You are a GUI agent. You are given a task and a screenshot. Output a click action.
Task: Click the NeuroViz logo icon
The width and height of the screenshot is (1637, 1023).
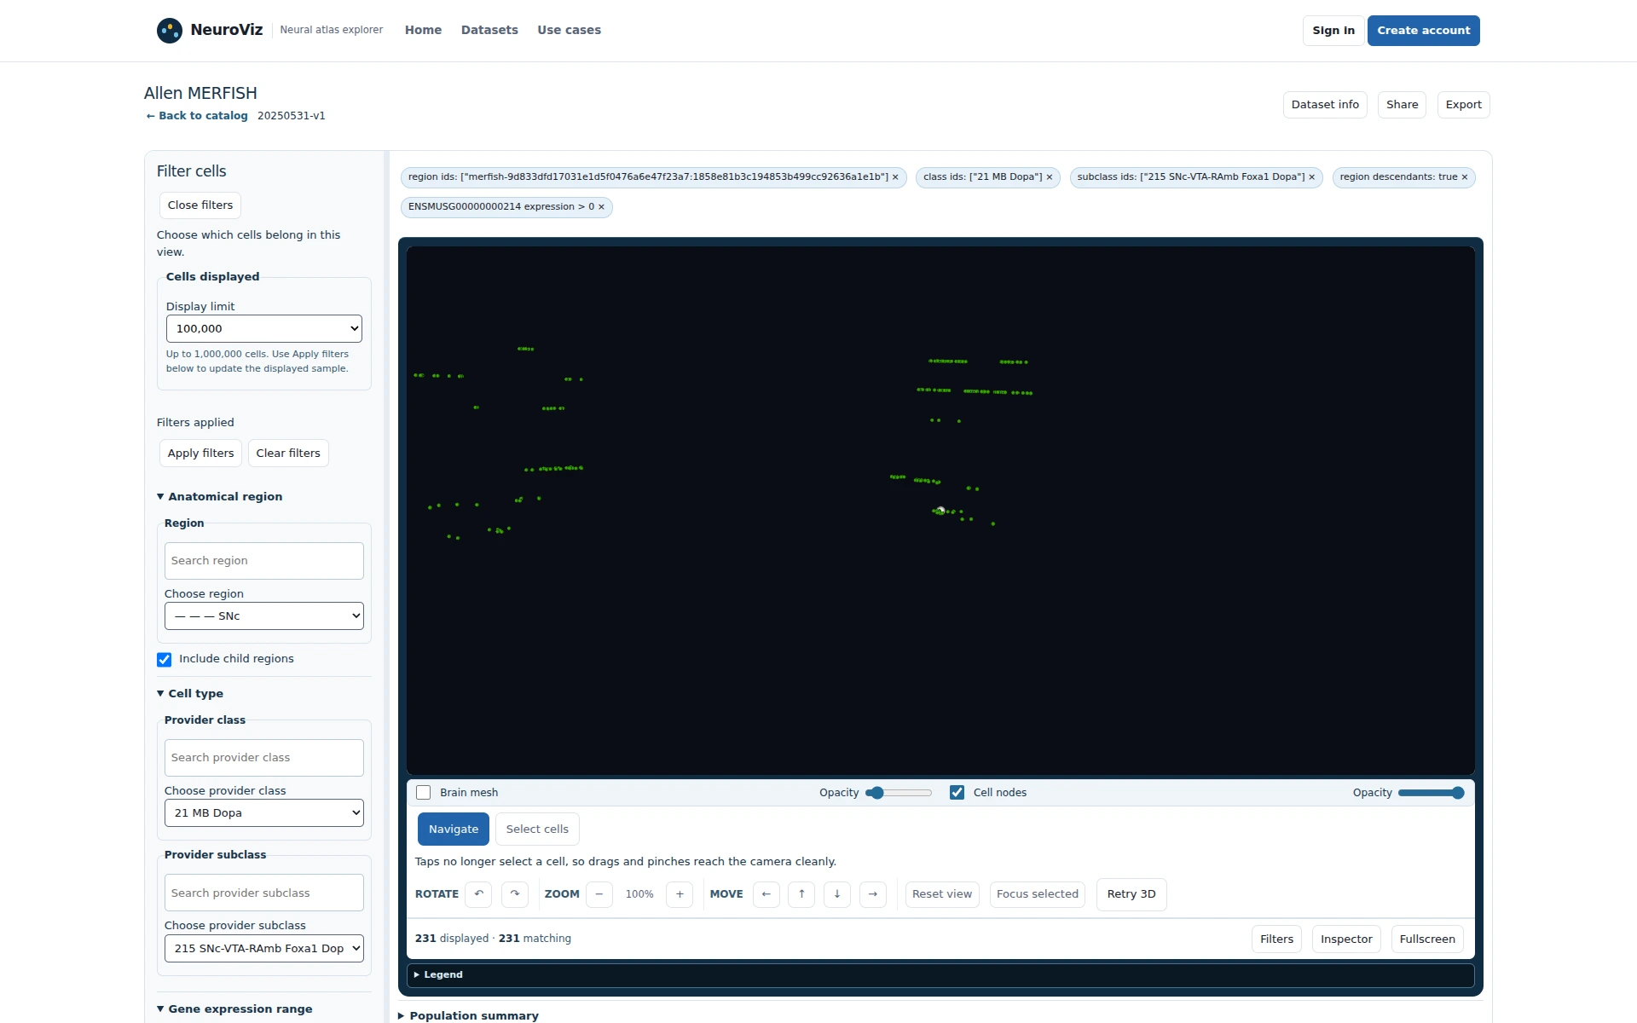coord(170,31)
